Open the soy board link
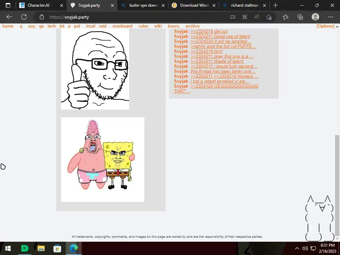This screenshot has height=255, width=340. tap(32, 26)
